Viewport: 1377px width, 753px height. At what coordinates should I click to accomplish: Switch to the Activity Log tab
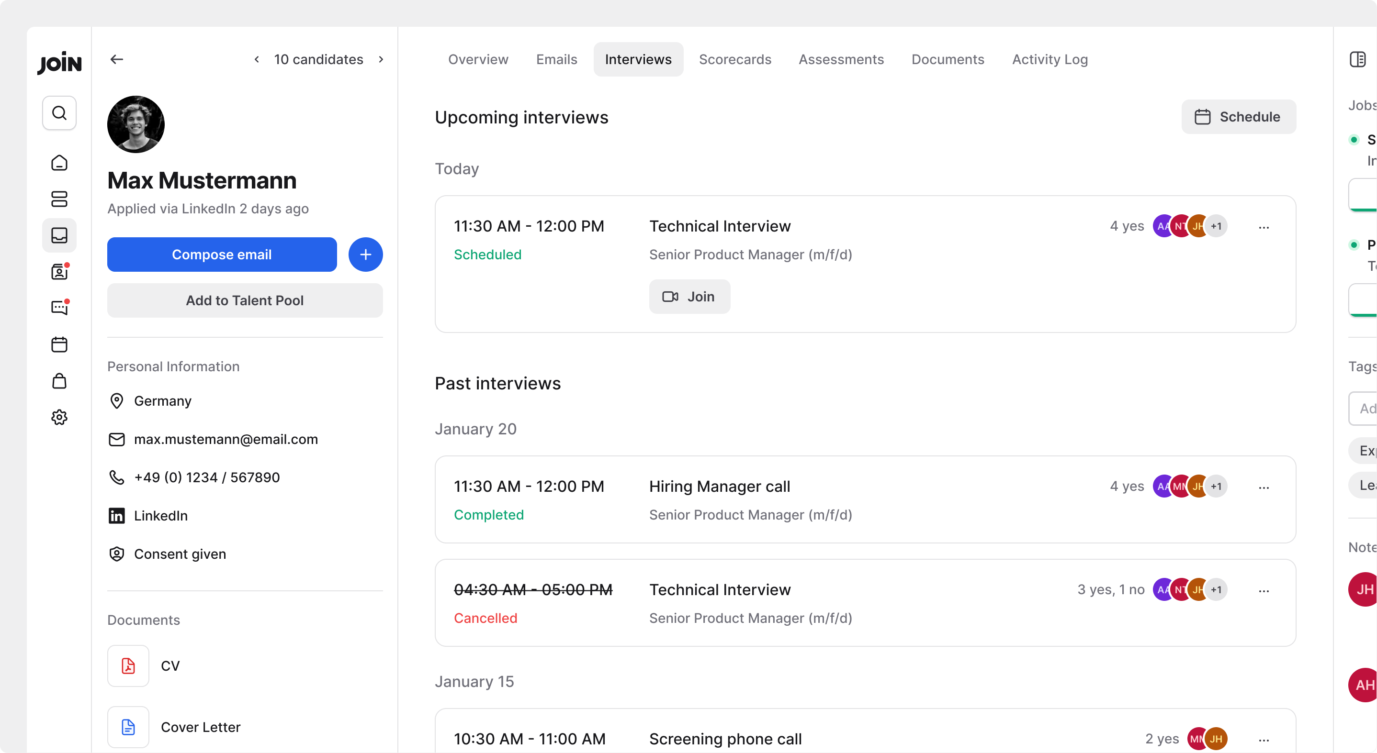pyautogui.click(x=1050, y=59)
